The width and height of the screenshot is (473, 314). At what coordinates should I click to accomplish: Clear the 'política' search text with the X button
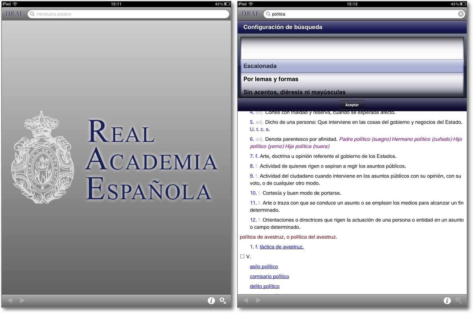click(x=461, y=14)
